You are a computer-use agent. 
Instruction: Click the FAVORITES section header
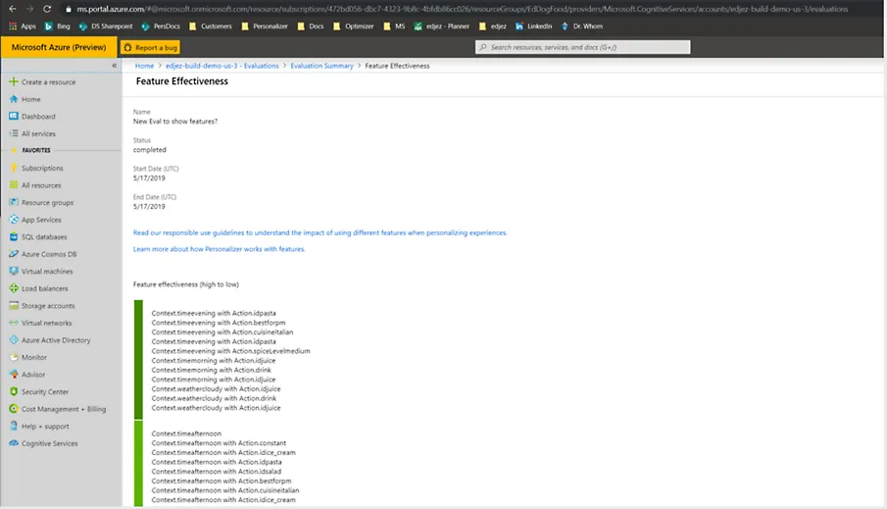[x=36, y=151]
